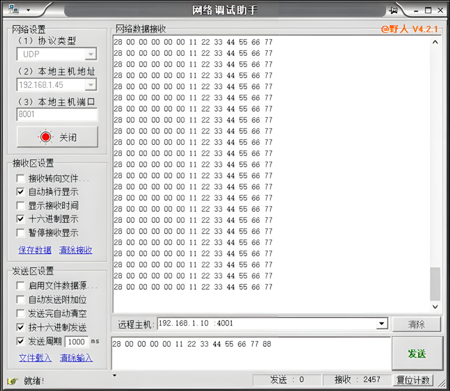Screen dimensions: 450x391
Task: Click the status hand icon at bottom left
Action: [x=12, y=381]
